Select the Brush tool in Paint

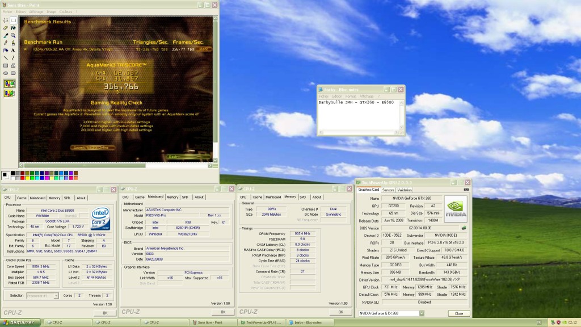14,43
